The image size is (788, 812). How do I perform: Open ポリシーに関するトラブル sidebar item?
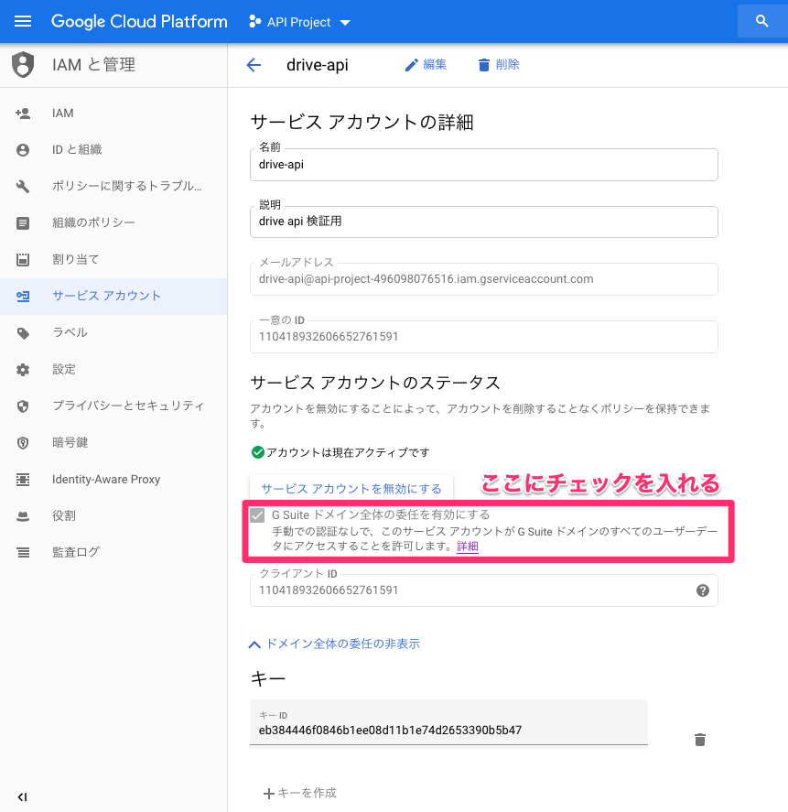coord(113,186)
